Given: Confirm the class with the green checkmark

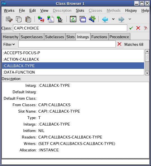Looking at the screenshot, I should tap(131, 28).
